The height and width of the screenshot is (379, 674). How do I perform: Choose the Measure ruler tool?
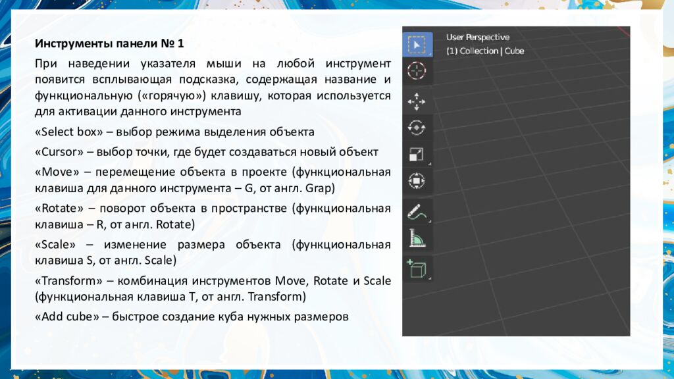click(417, 238)
